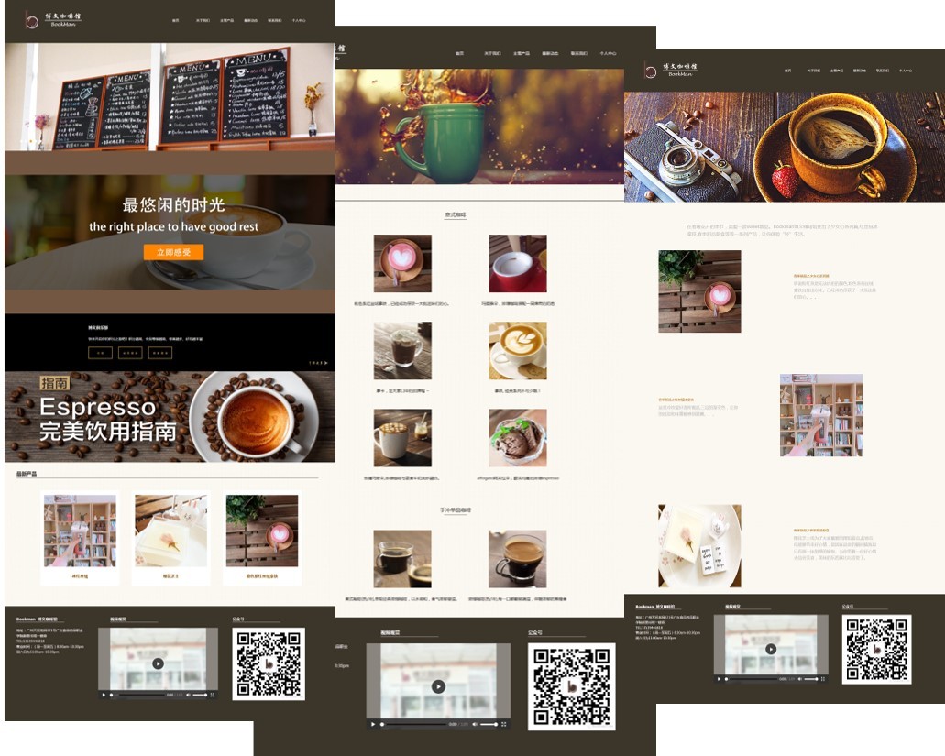Click the small play icon in the middle video's control bar
The width and height of the screenshot is (945, 756).
[x=373, y=724]
